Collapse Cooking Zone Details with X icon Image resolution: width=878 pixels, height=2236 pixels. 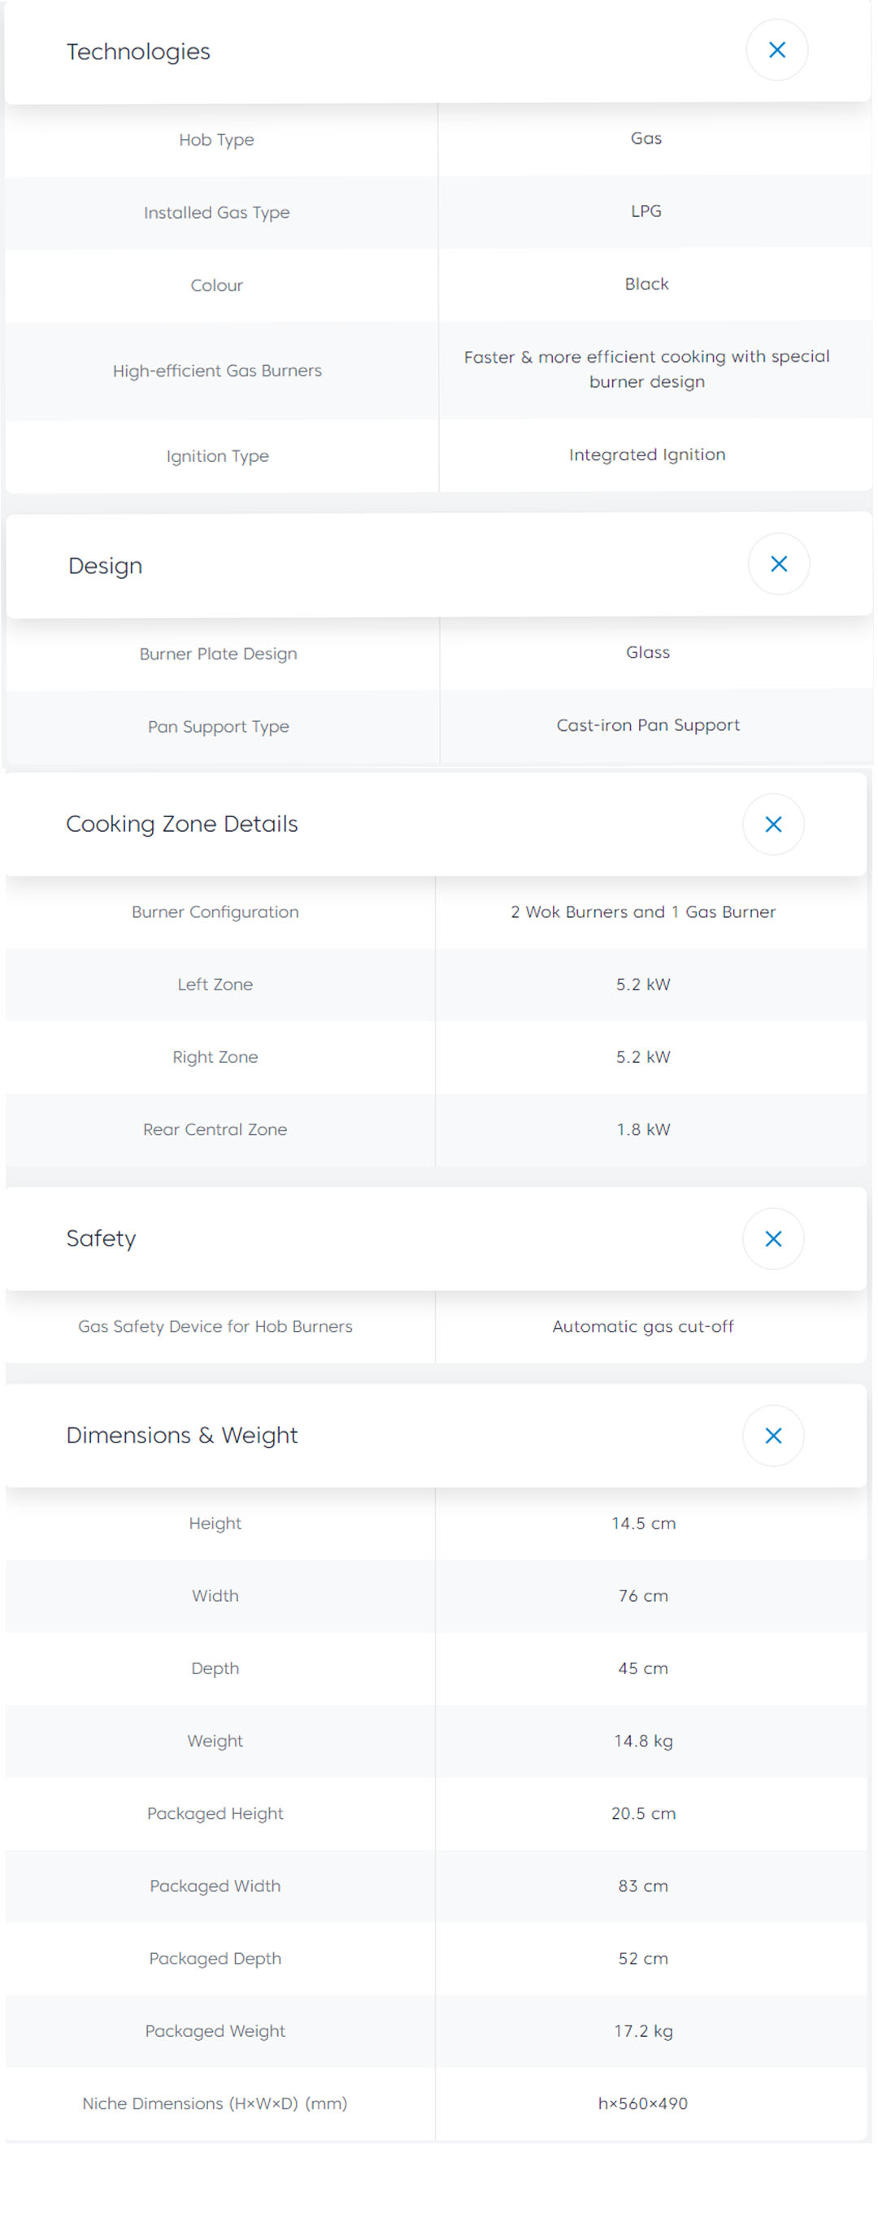[773, 824]
